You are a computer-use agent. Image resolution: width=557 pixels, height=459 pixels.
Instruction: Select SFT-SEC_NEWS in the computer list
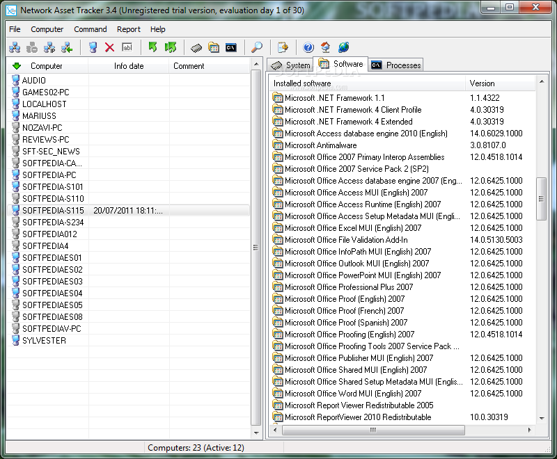(x=51, y=151)
